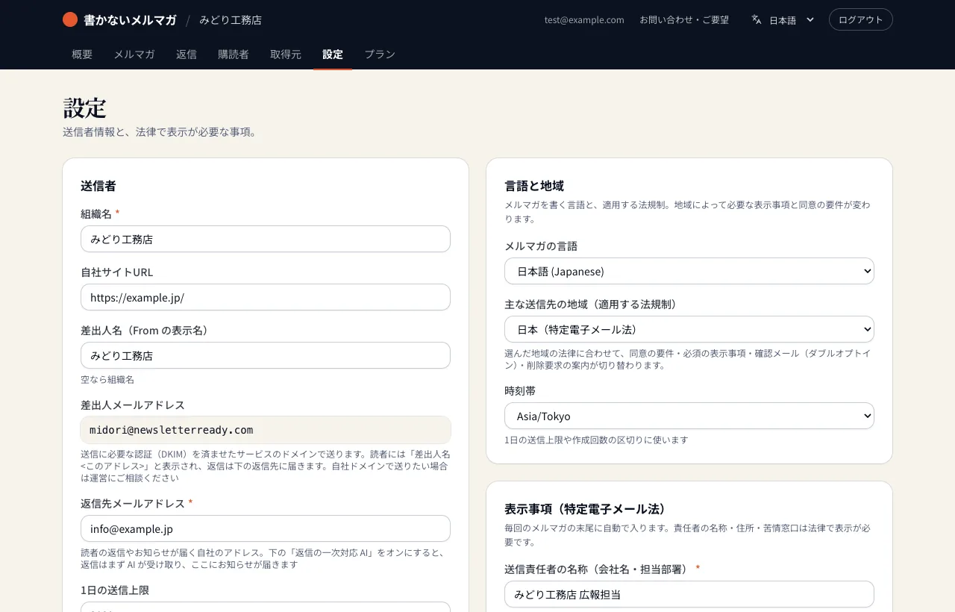The image size is (955, 612).
Task: Expand the 主な送信先の地域 region dropdown
Action: coord(689,329)
